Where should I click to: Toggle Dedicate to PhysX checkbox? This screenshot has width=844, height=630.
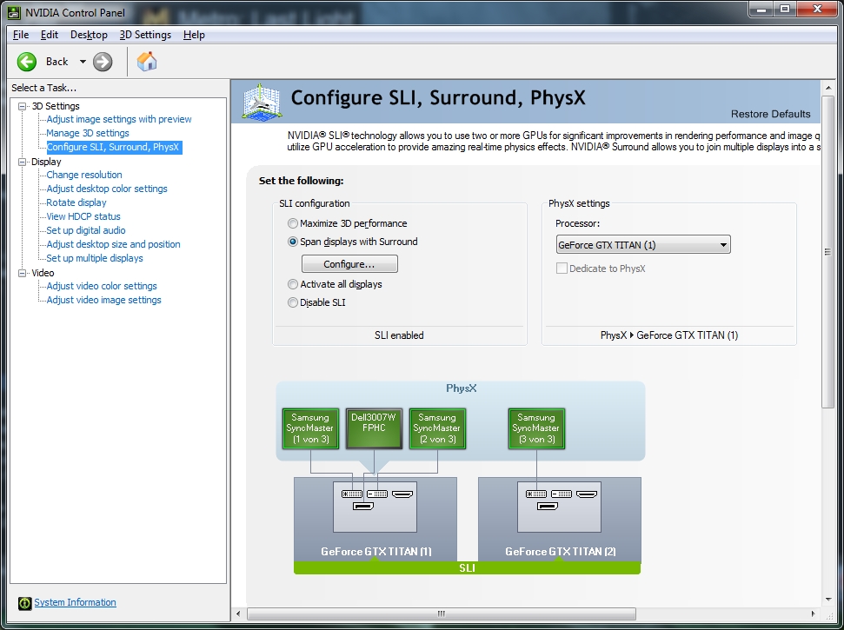point(562,269)
